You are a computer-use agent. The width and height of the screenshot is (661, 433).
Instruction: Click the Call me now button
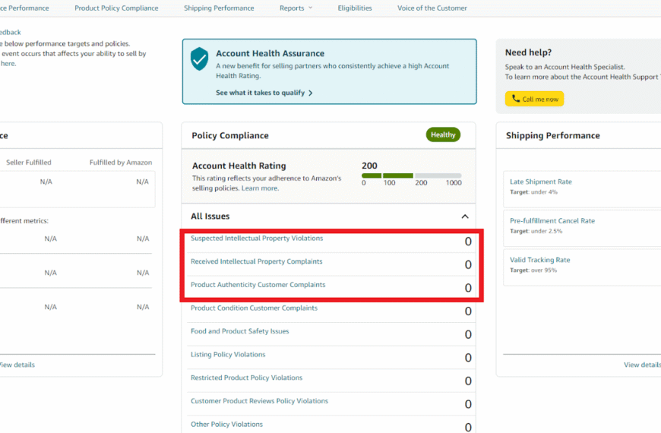point(535,99)
